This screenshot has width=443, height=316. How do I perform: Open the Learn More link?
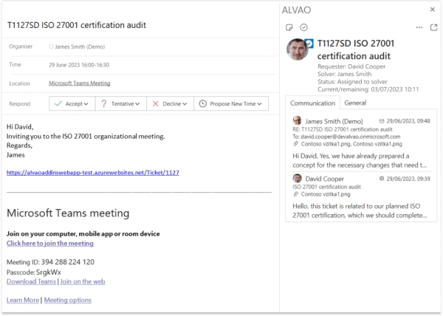coord(23,300)
